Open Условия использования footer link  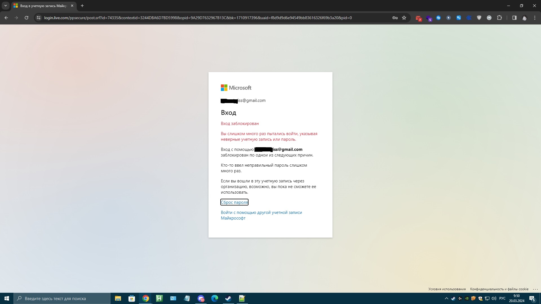point(447,289)
